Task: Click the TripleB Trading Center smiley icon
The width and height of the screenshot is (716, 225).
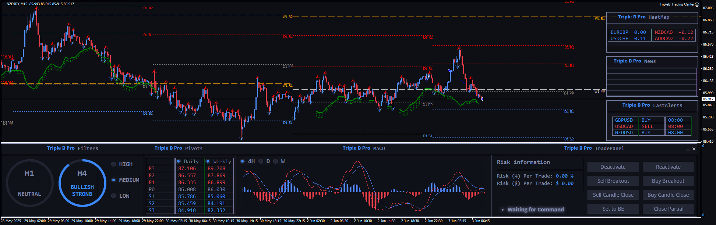Action: point(697,4)
